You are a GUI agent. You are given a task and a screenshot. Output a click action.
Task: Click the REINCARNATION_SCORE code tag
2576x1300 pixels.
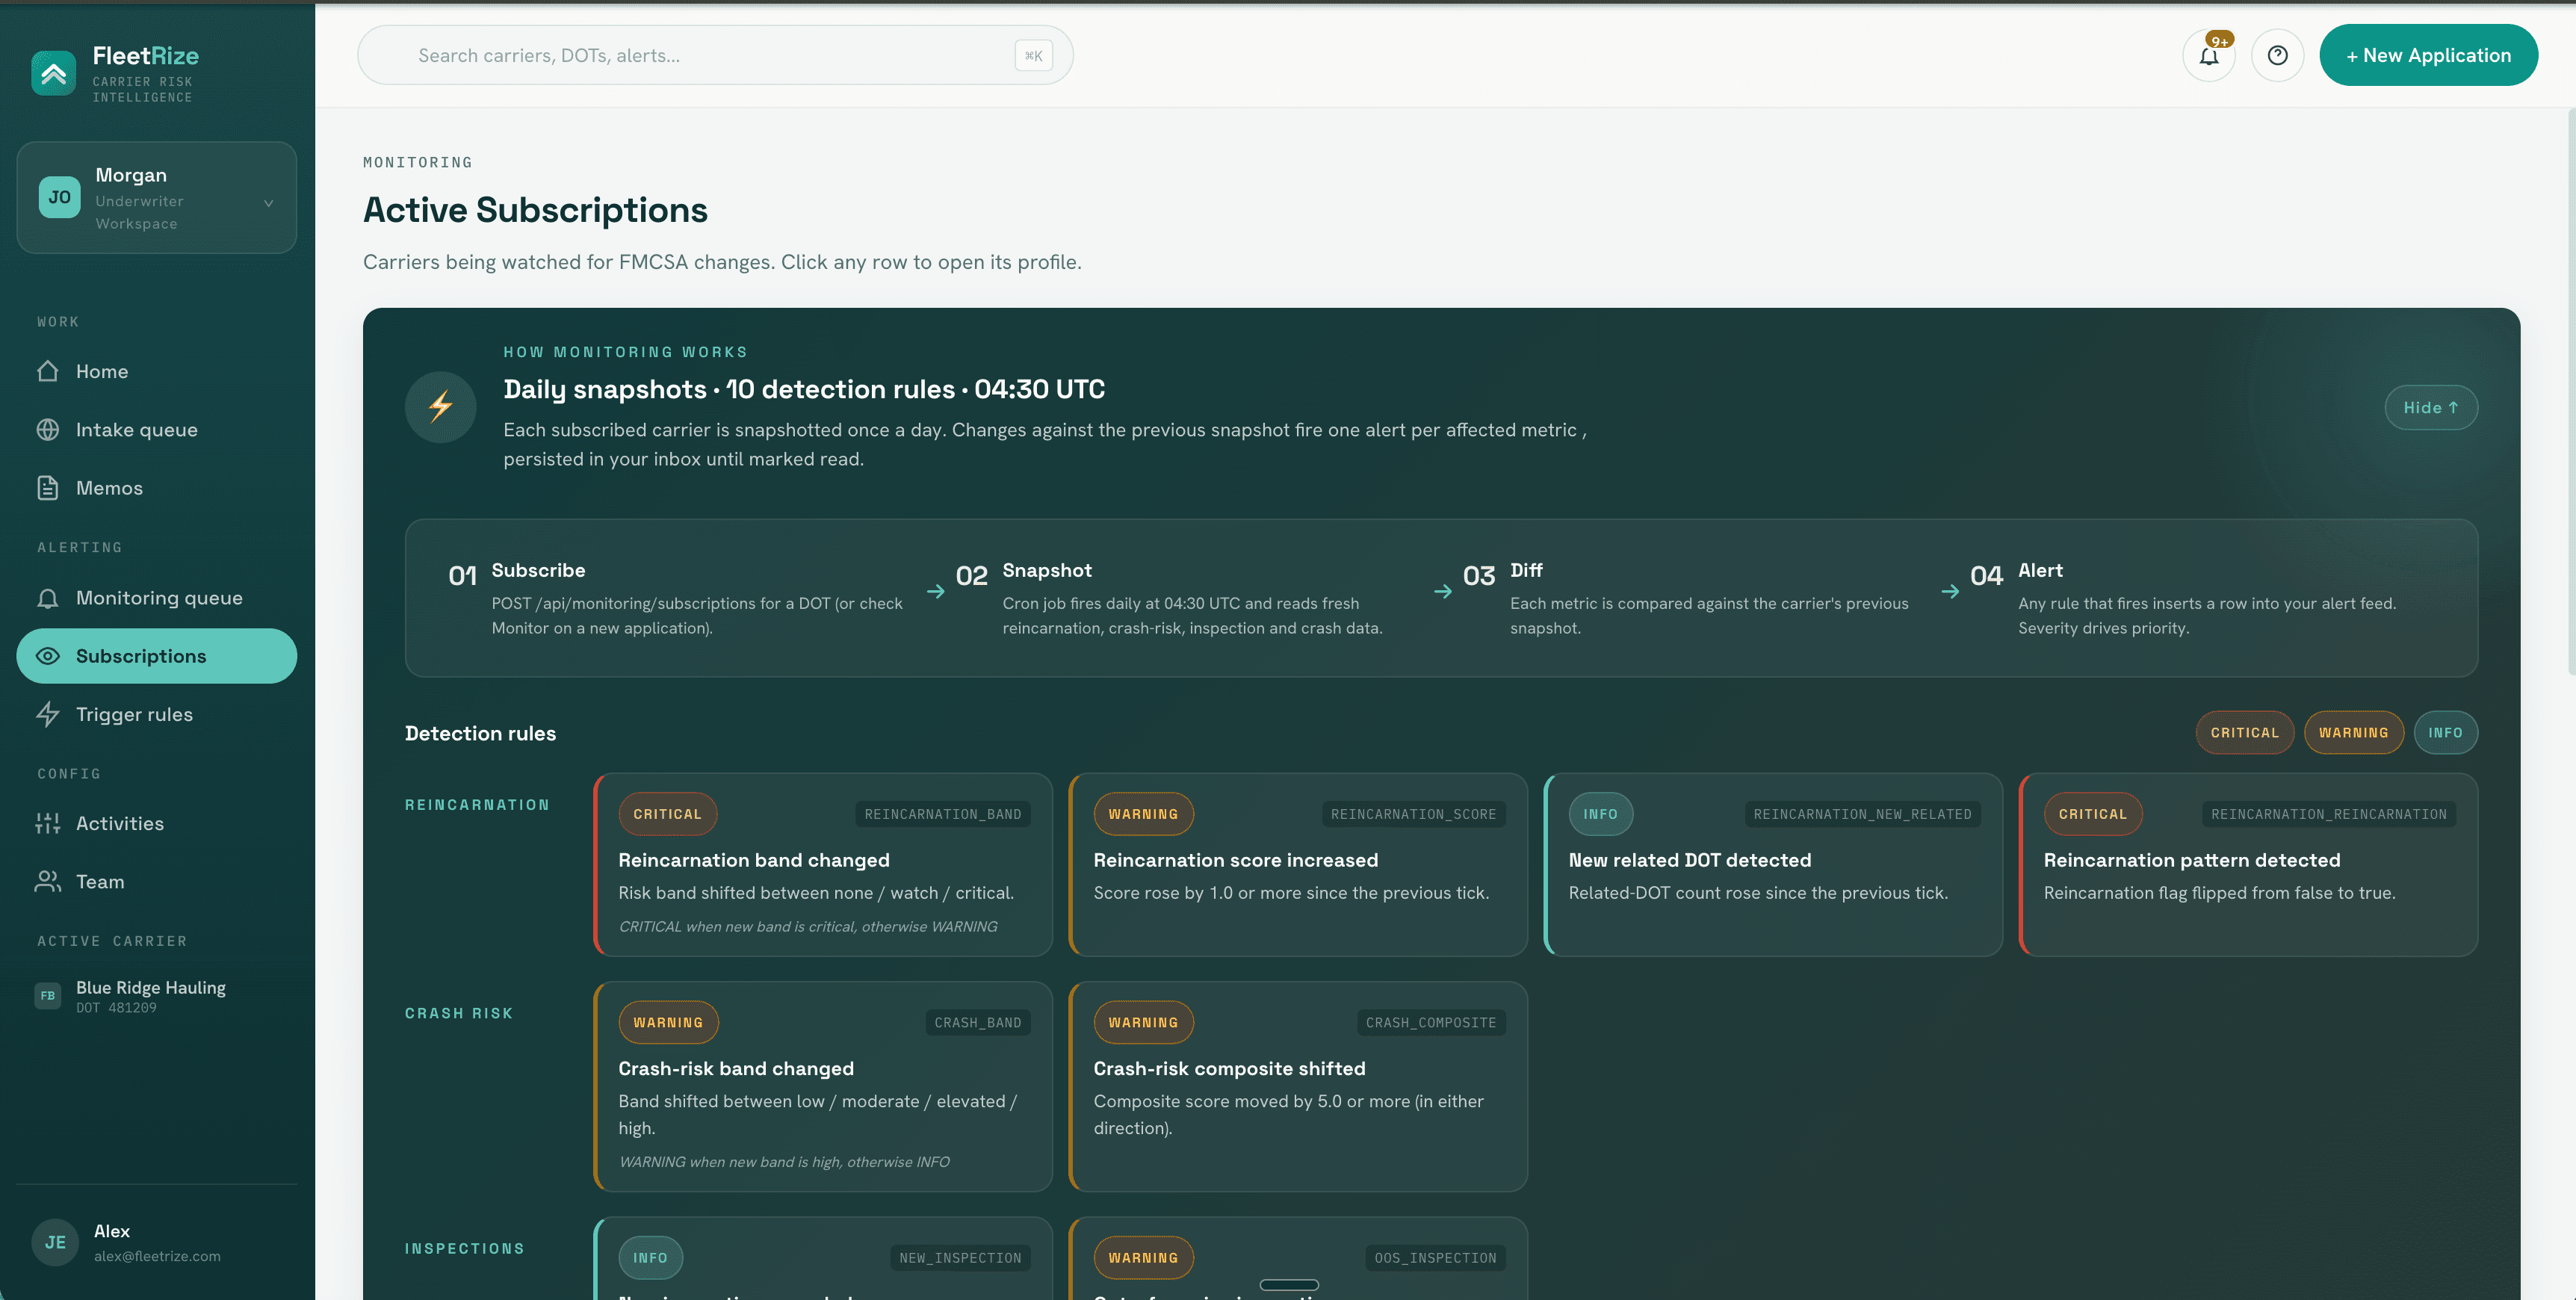(1413, 815)
